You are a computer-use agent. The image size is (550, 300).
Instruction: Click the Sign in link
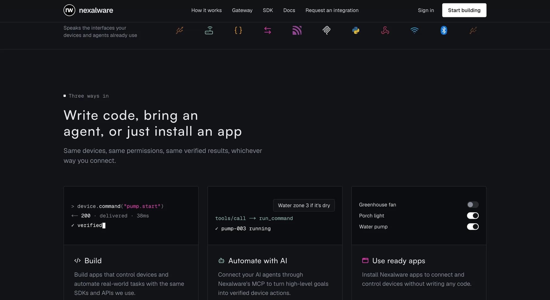pos(426,10)
